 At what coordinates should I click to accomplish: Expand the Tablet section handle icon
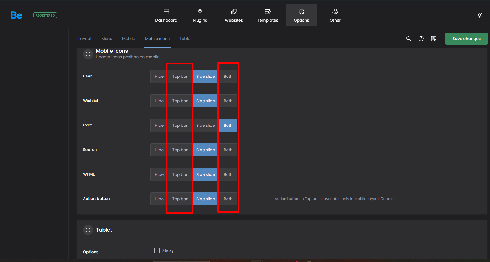(x=88, y=230)
